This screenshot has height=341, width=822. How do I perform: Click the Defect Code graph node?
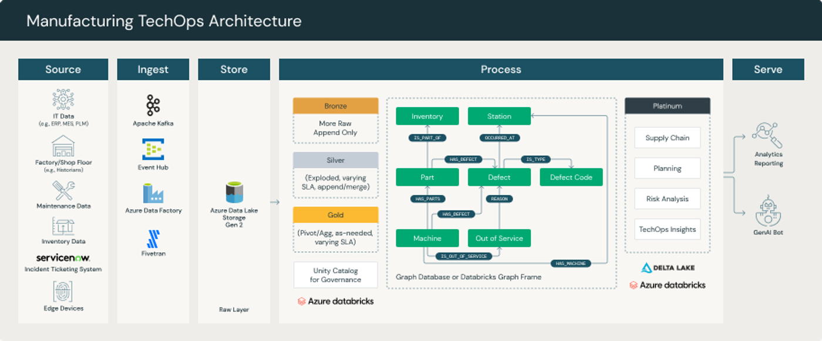(571, 177)
